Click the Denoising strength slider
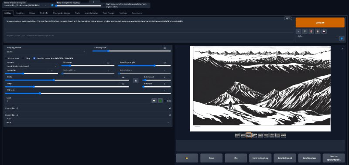Viewport: 349px width, 165px height. click(x=144, y=66)
